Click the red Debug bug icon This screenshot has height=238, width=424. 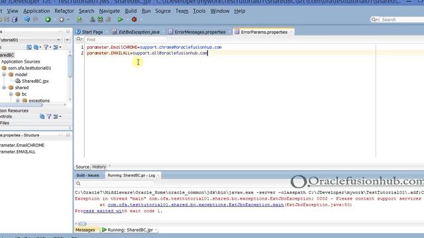[134, 19]
